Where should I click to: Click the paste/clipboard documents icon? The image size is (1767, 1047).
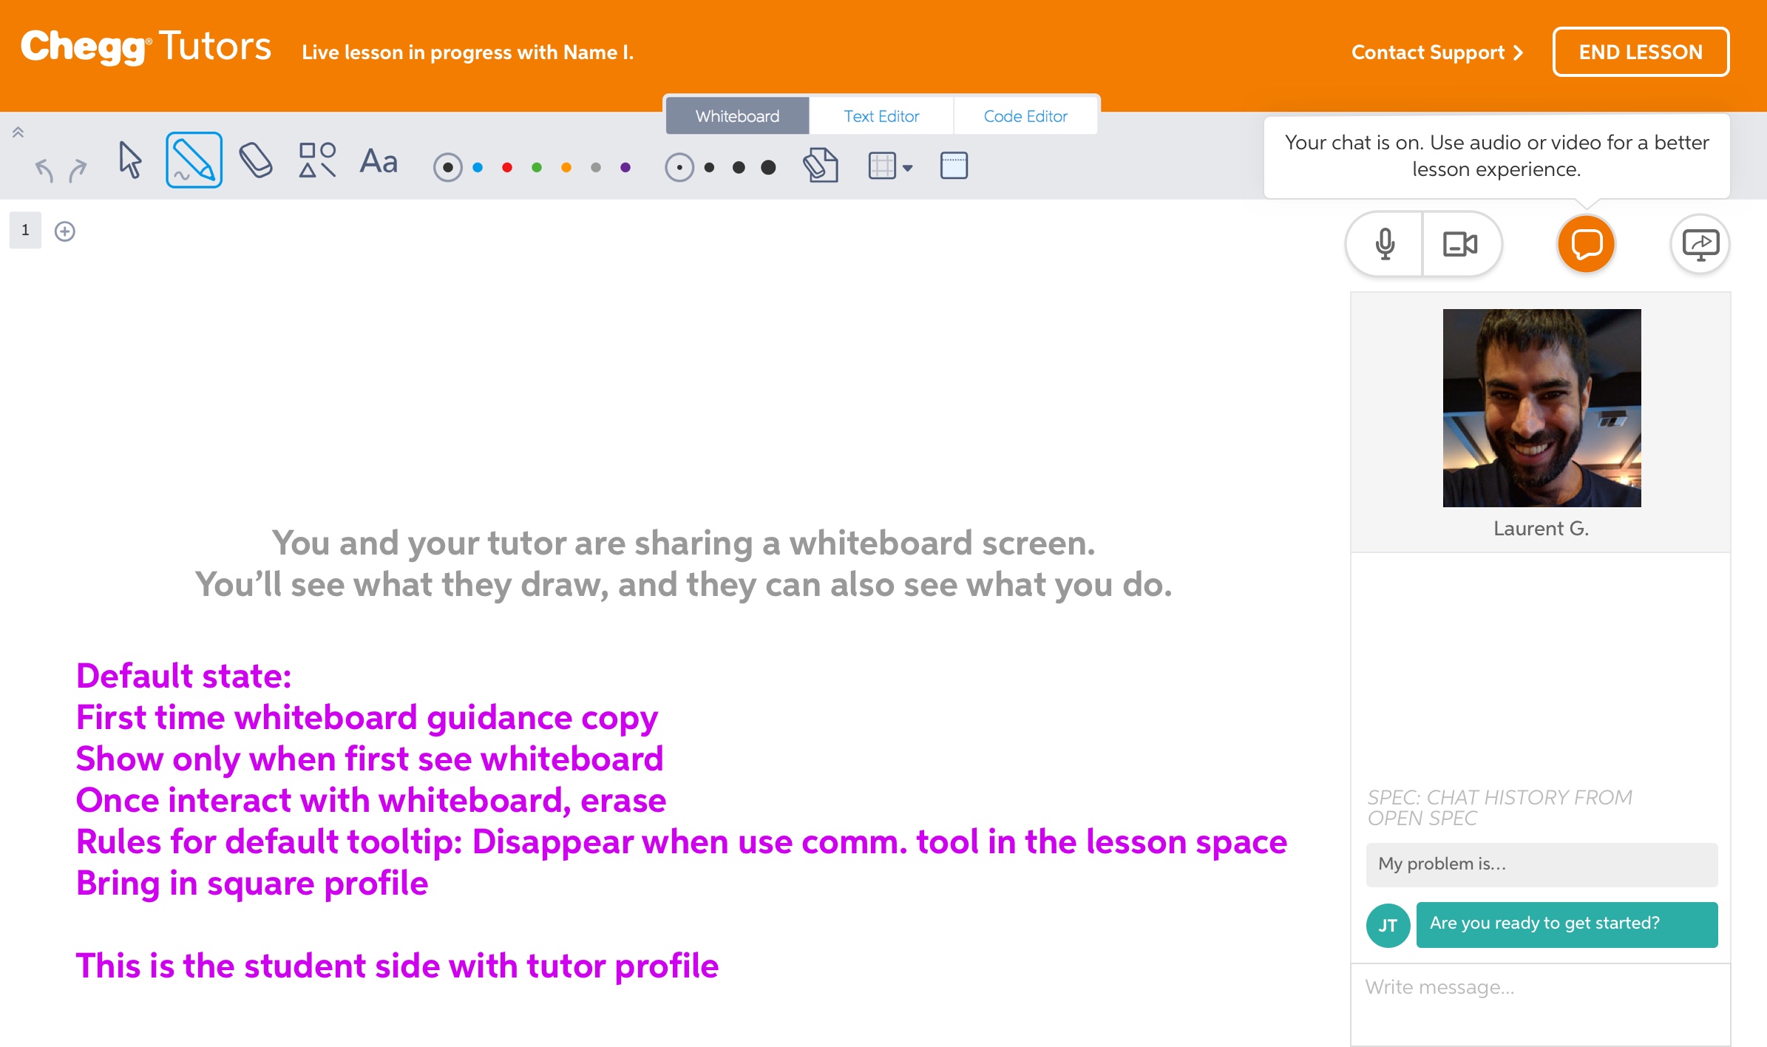pos(821,164)
